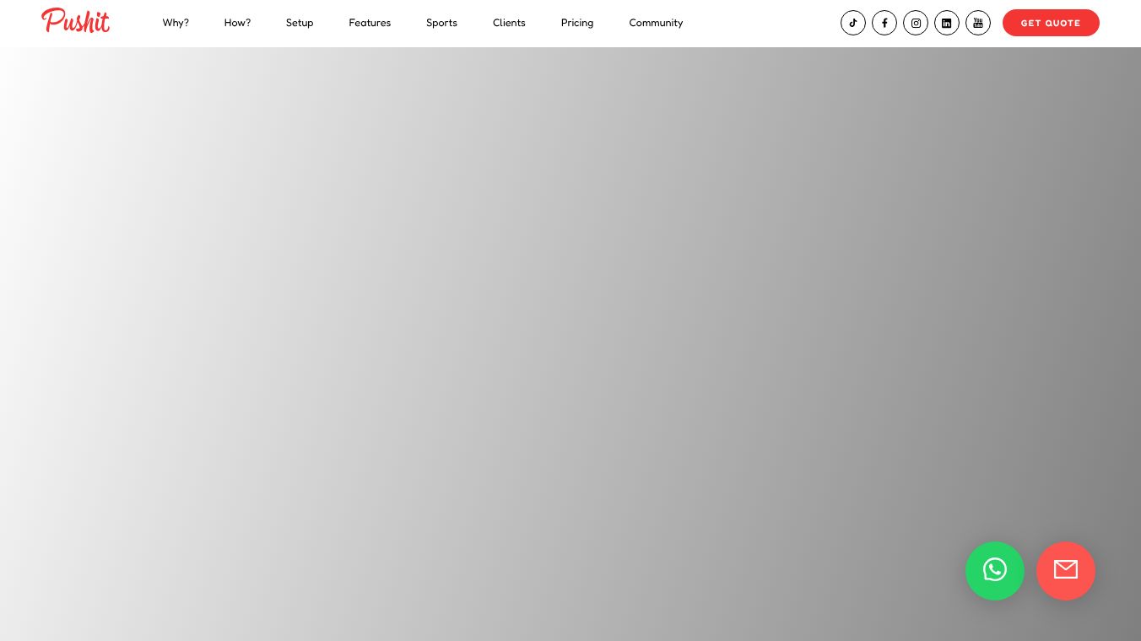The image size is (1141, 641).
Task: Open the Features navigation item
Action: coord(370,23)
